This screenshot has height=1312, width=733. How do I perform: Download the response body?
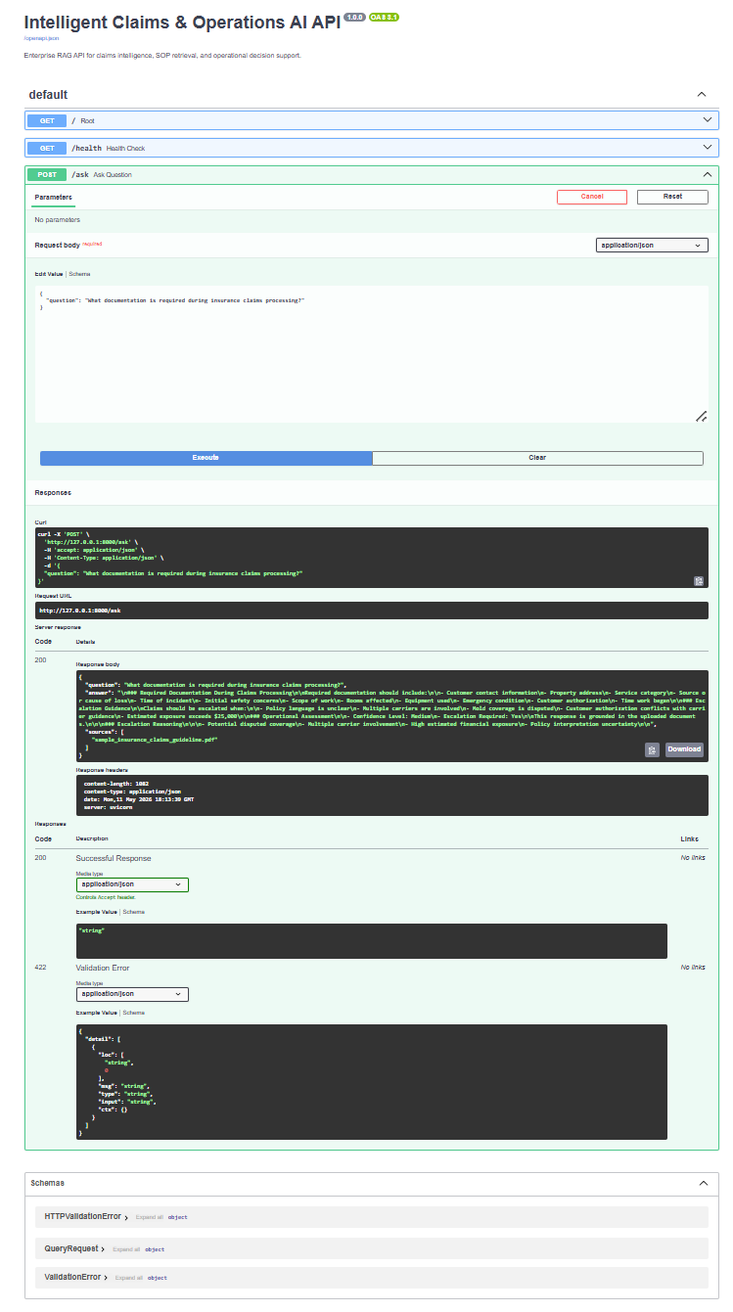684,749
